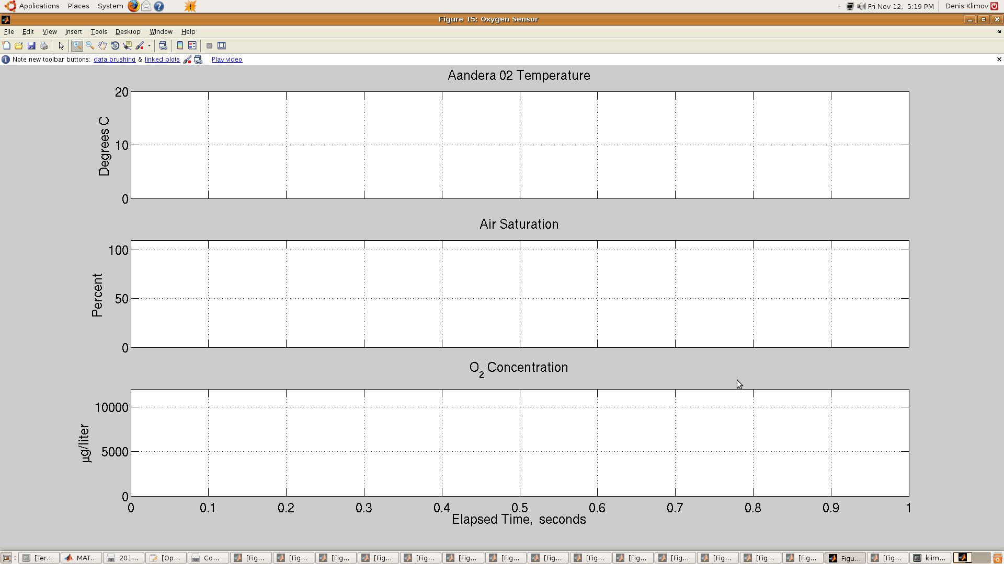Click the red power session icon
This screenshot has width=1004, height=564.
tap(995, 6)
